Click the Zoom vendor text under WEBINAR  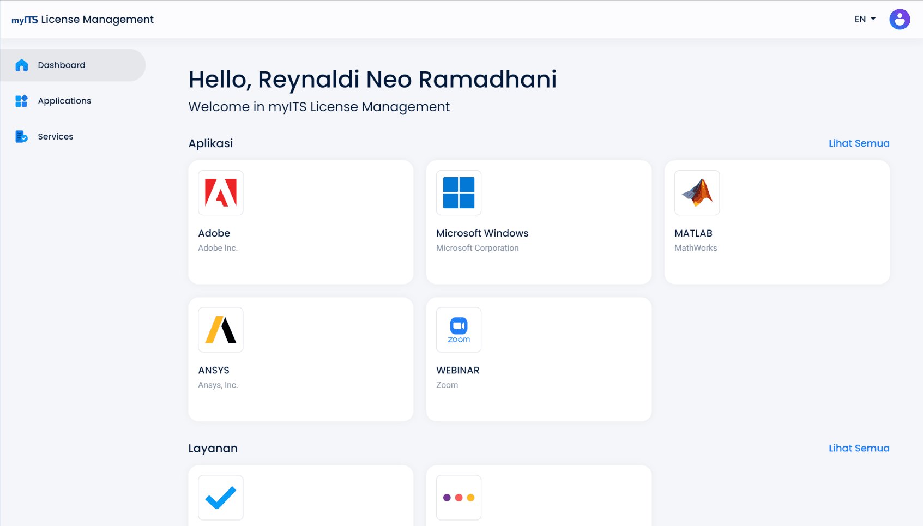447,385
